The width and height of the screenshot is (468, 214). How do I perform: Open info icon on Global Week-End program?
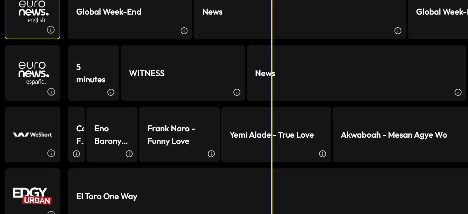184,31
